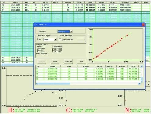
Task: Select row 205 in main results table
Action: (17, 63)
